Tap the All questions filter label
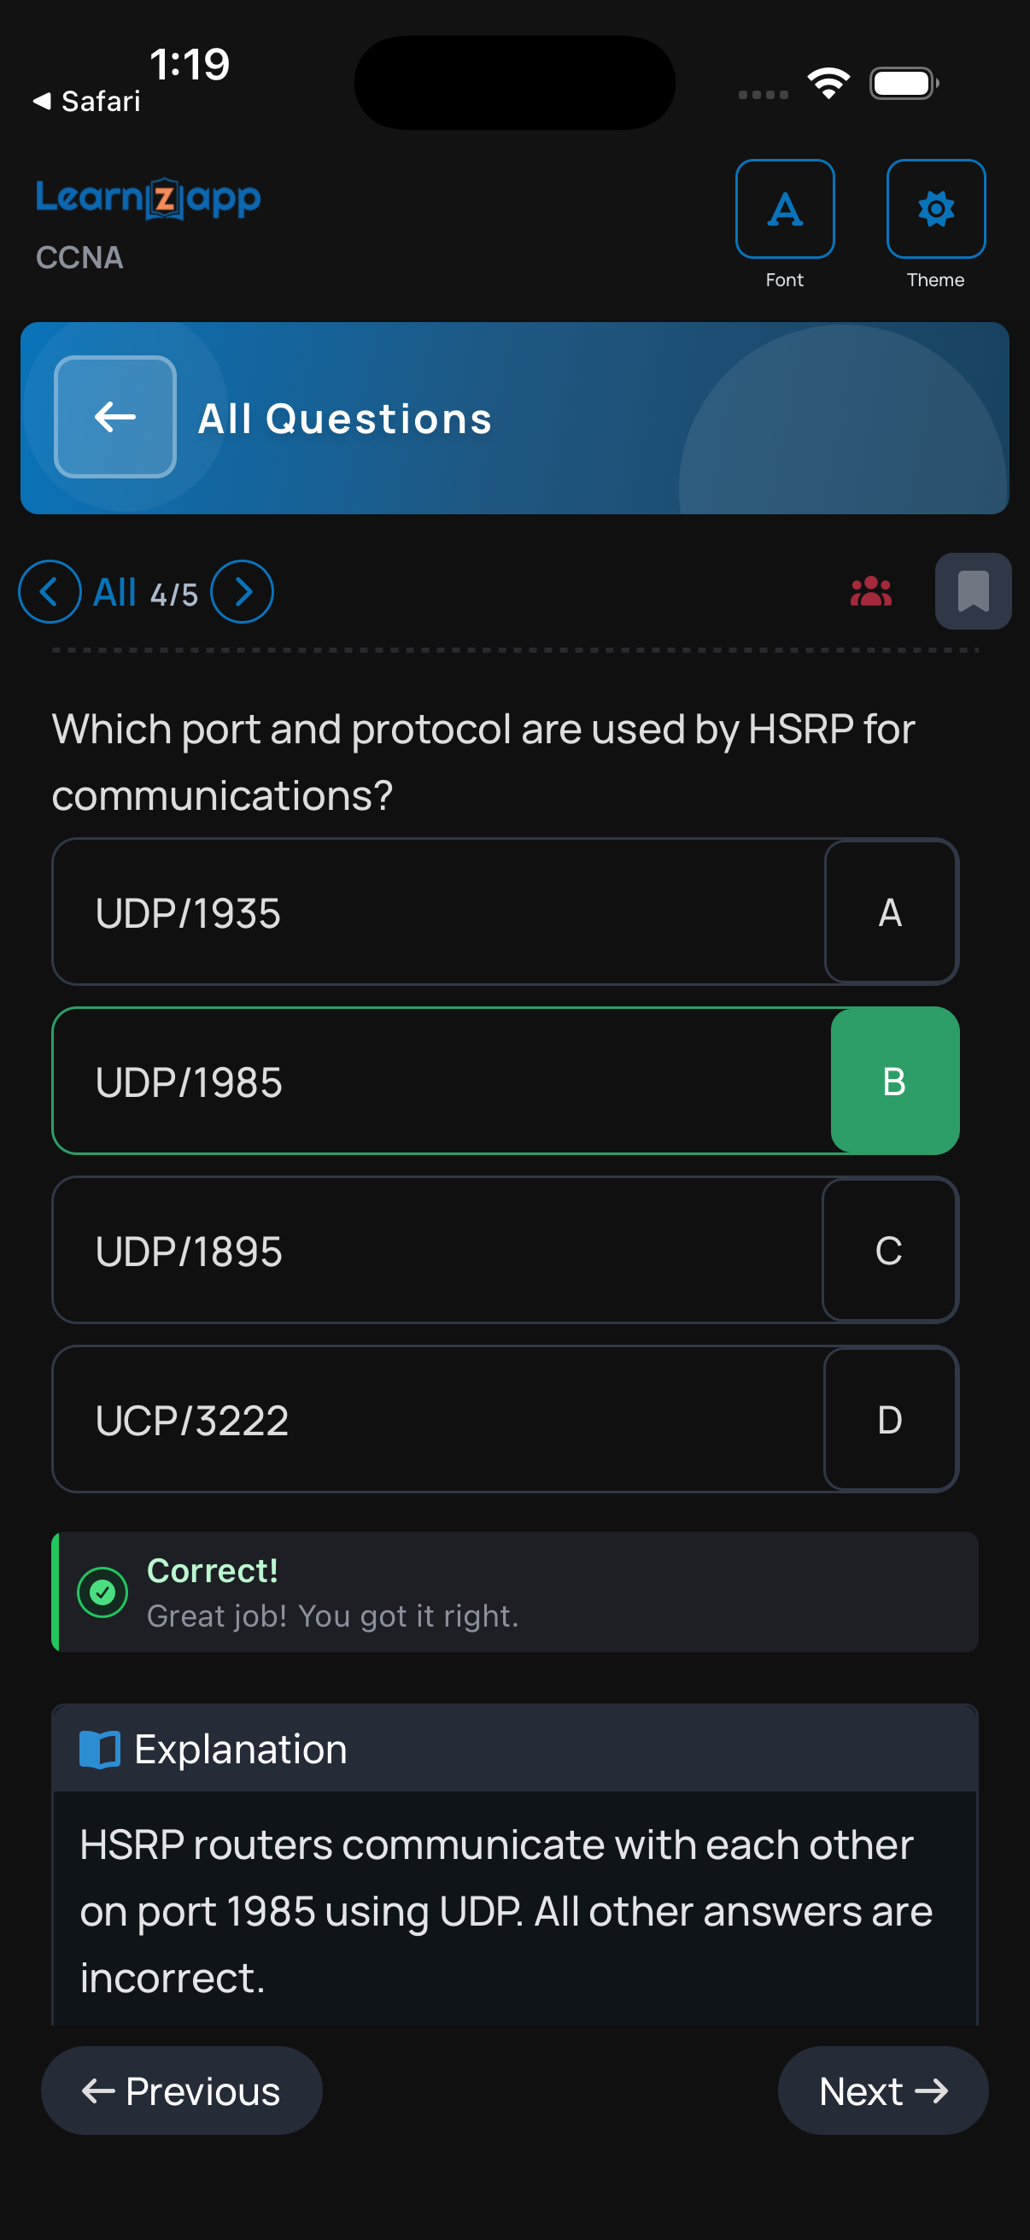 pyautogui.click(x=114, y=592)
